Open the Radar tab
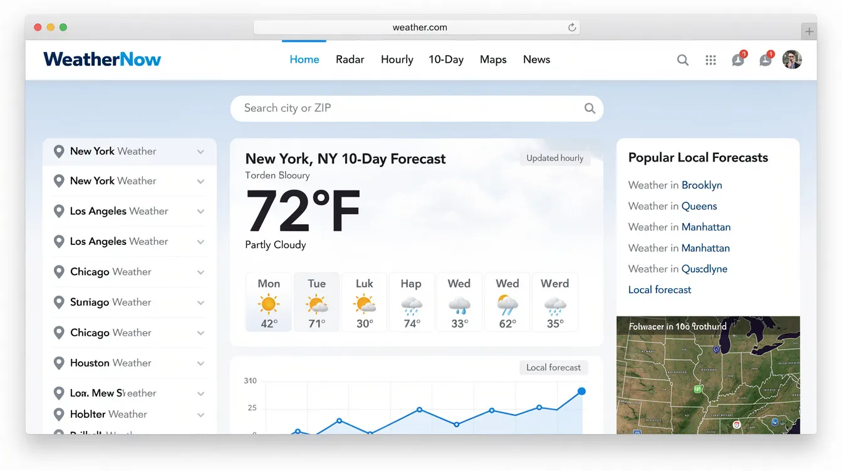This screenshot has height=471, width=842. [x=350, y=60]
